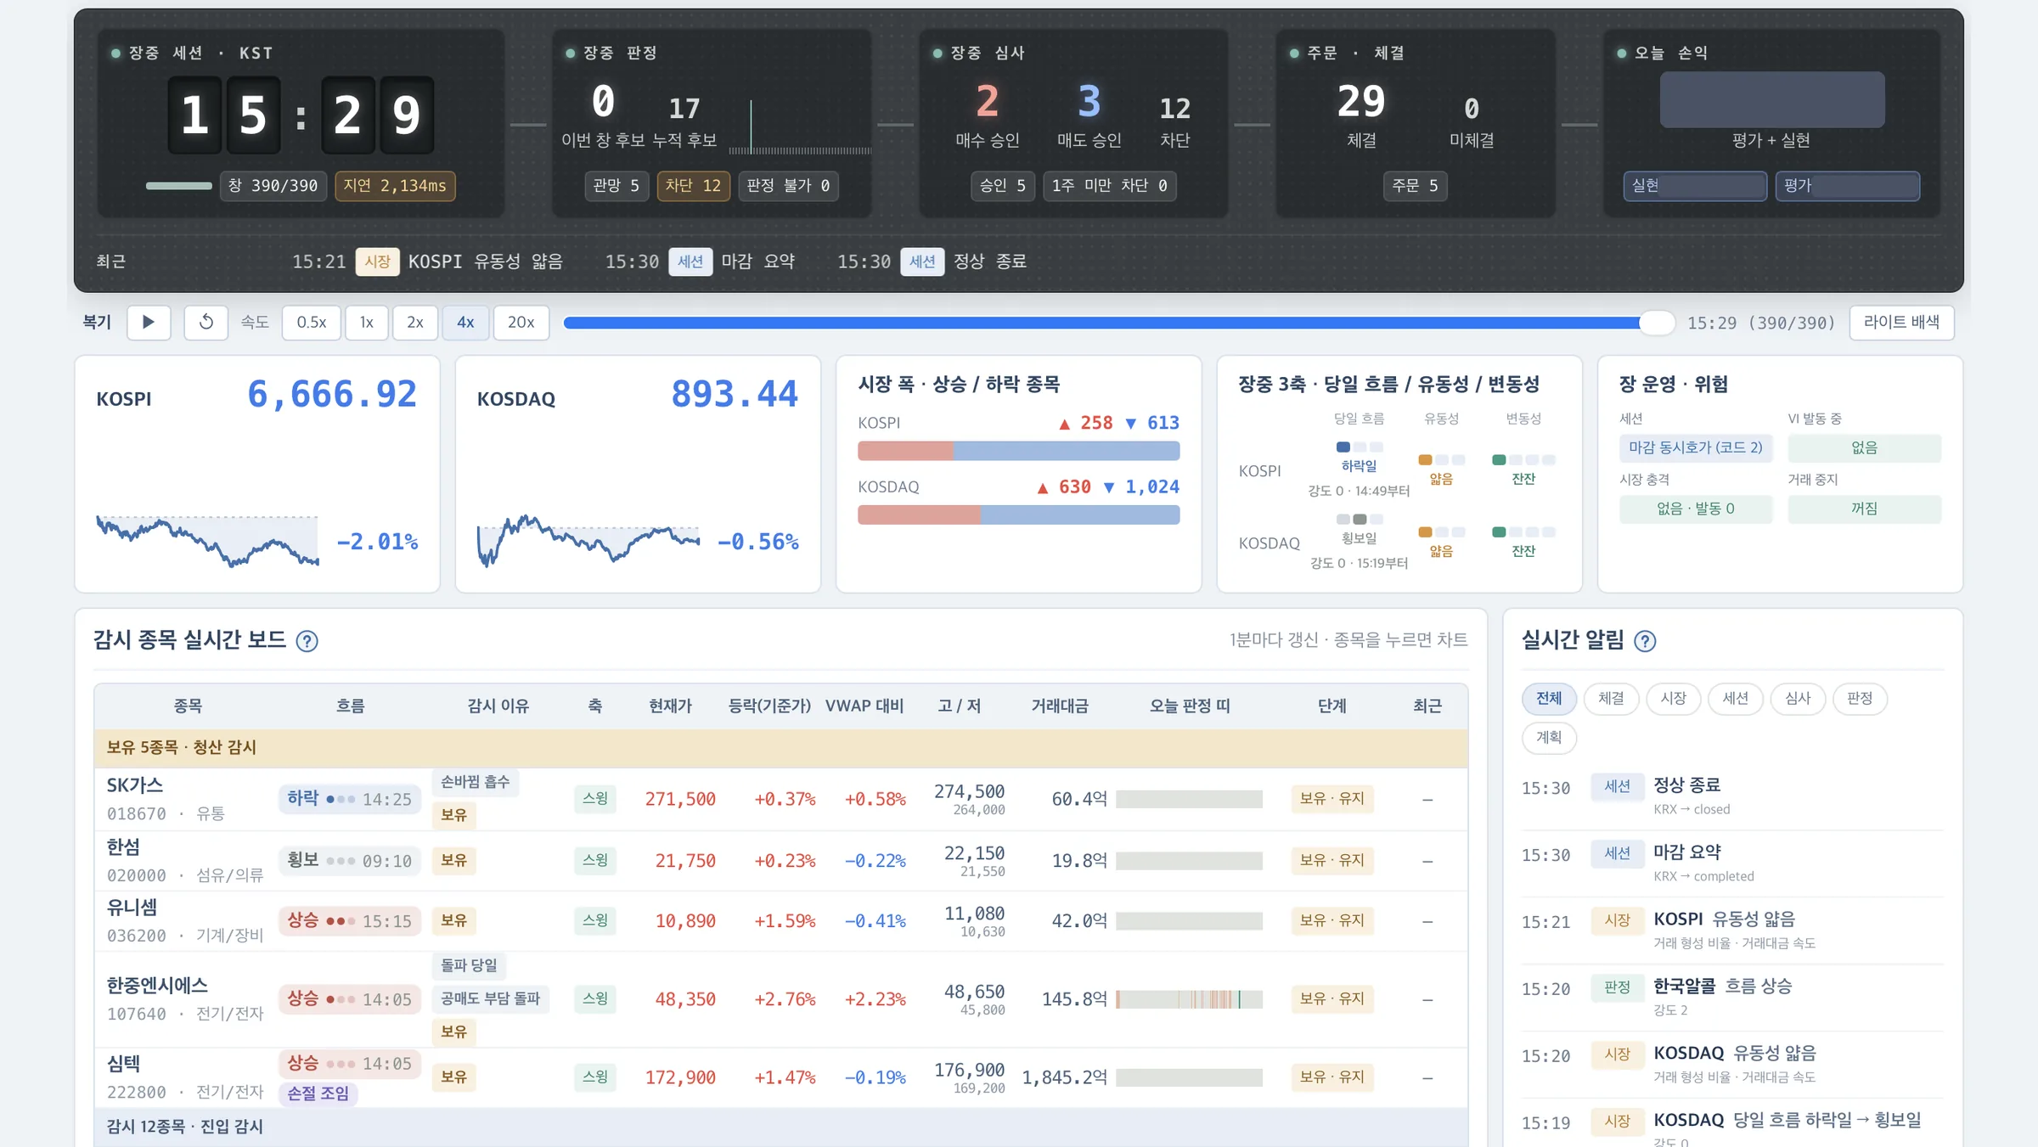Click the 마감 요약 item in the recent ticker

(700, 261)
